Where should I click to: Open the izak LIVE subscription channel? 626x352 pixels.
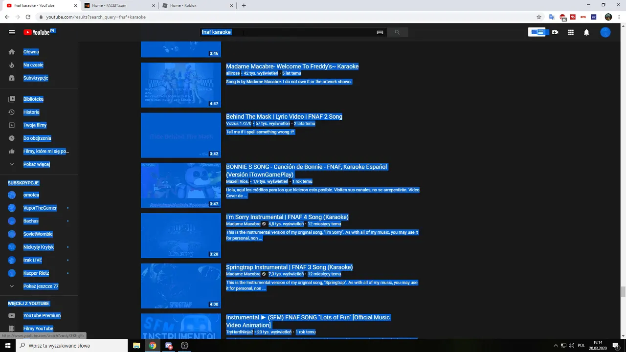[32, 260]
